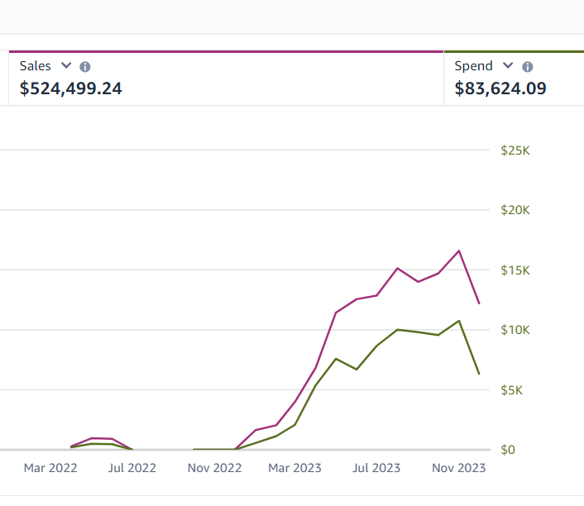
Task: Expand the Spend metric dropdown chevron
Action: (508, 66)
